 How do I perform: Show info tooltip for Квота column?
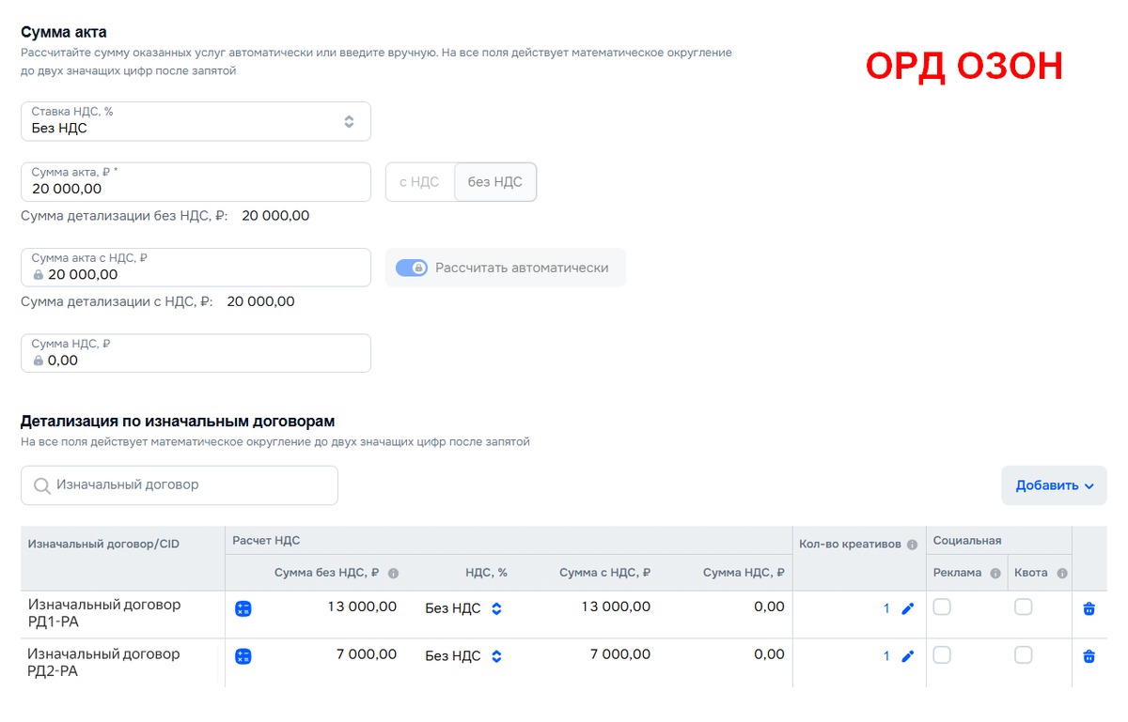point(1062,574)
